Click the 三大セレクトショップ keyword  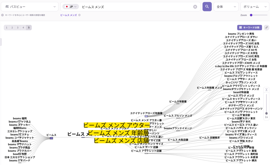(x=20, y=131)
